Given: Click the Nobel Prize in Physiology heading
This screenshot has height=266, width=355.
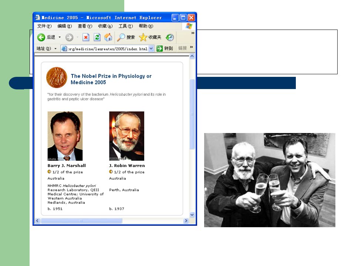Looking at the screenshot, I should point(111,79).
